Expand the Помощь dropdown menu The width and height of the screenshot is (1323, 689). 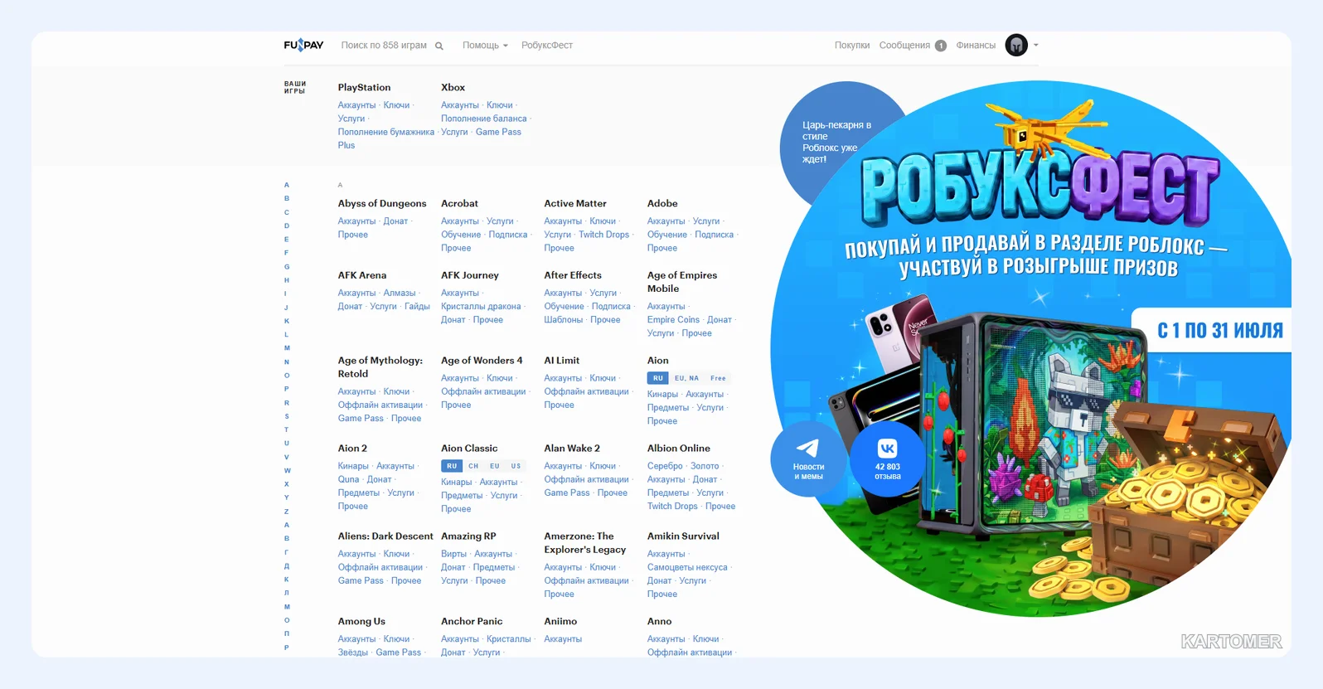coord(485,46)
